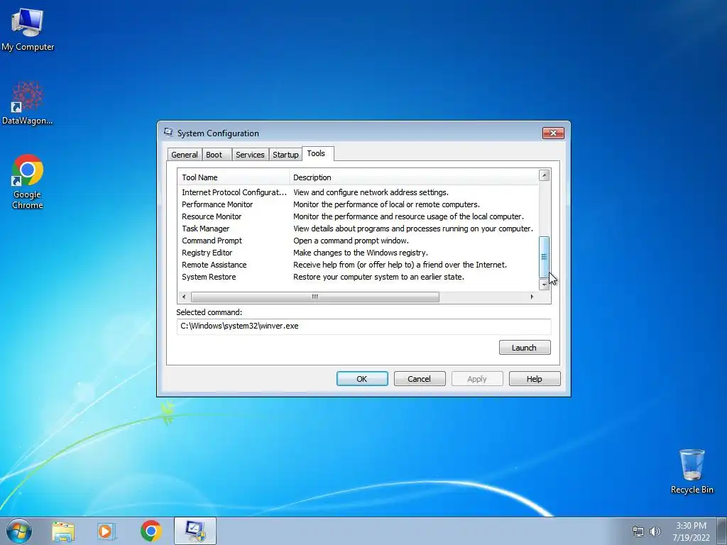Select Remote Assistance in the tool list
The image size is (727, 545).
coord(358,265)
